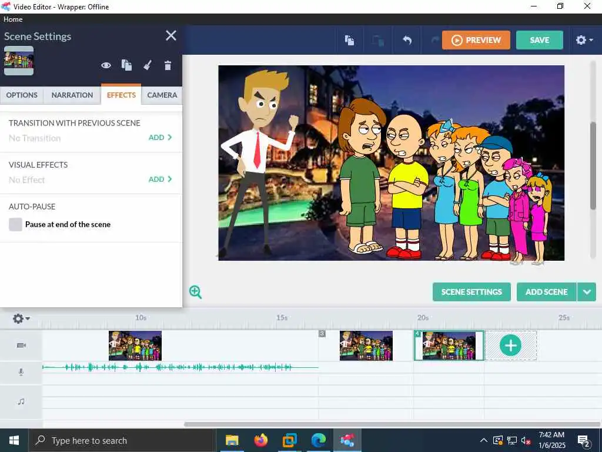Click the scene thumbnail in Scene Settings
602x452 pixels.
tap(19, 61)
